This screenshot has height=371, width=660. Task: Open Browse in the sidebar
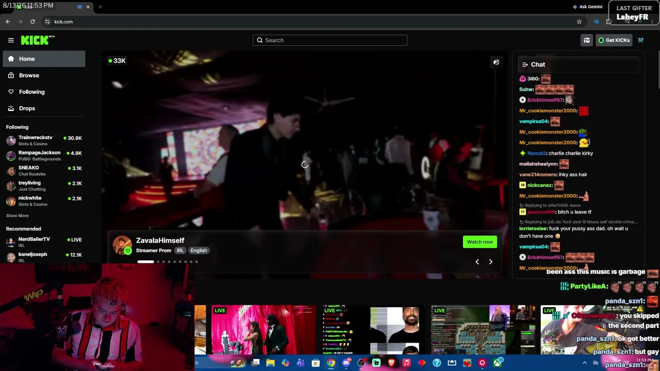[x=44, y=75]
